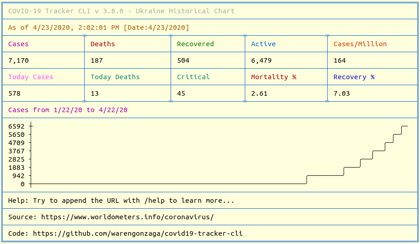Image resolution: width=420 pixels, height=244 pixels.
Task: Open the github covid19-tracker-cli code URL
Action: point(138,233)
